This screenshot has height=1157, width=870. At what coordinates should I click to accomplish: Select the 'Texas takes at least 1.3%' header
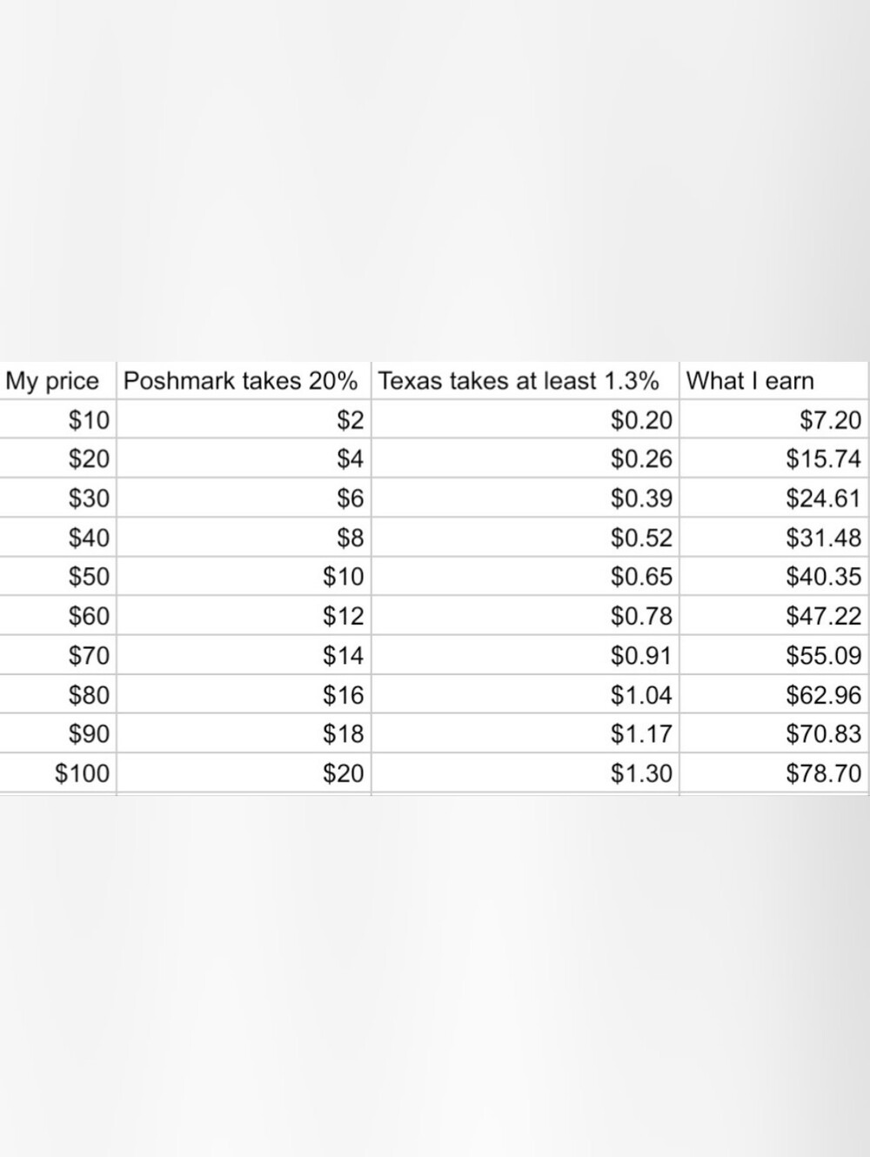pyautogui.click(x=525, y=381)
